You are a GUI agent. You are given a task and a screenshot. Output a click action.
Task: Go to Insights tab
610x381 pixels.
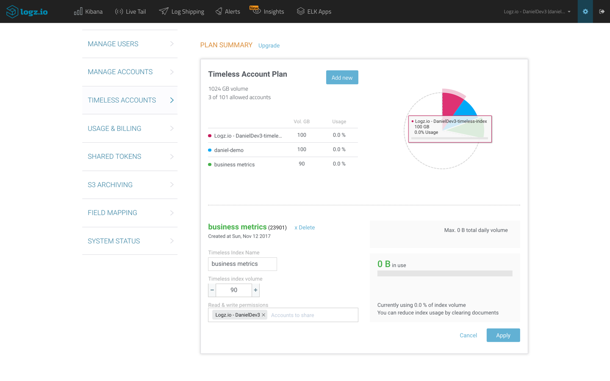[267, 11]
